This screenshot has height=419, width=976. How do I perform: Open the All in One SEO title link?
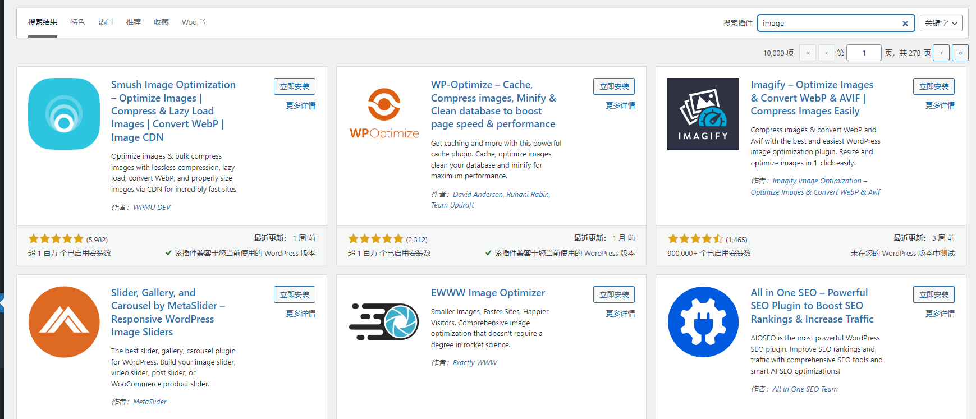tap(812, 306)
